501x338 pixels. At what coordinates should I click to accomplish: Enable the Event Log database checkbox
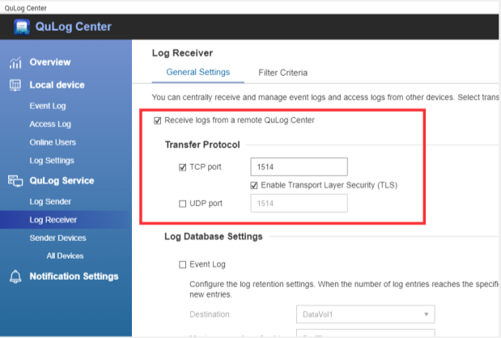click(x=182, y=264)
